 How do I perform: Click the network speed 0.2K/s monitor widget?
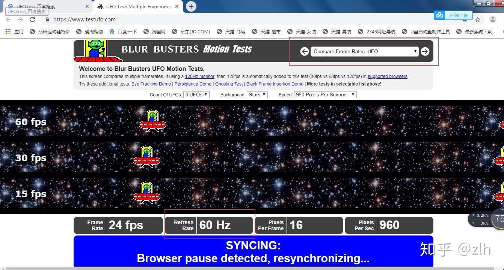tap(480, 219)
